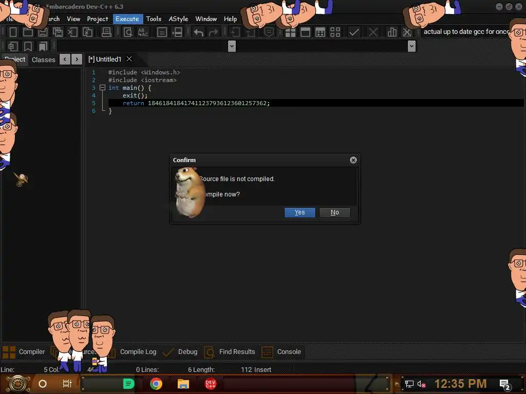Open the notification center tray icon

(x=505, y=384)
